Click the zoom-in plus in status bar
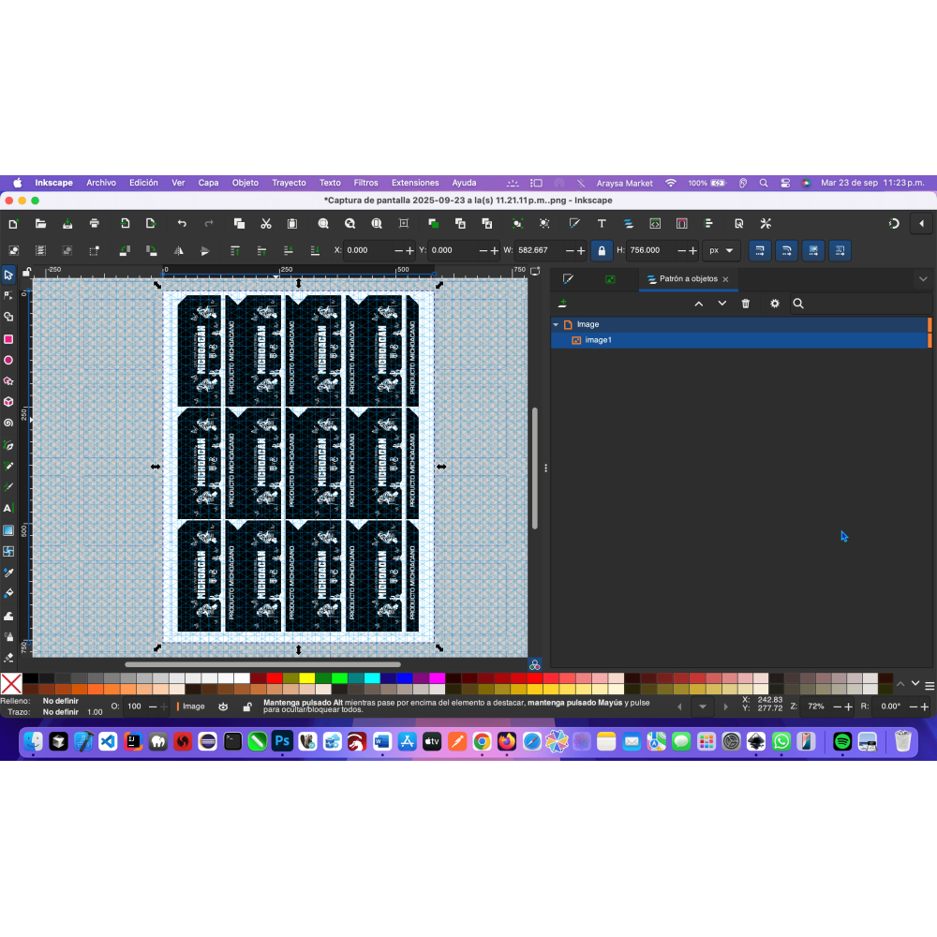This screenshot has height=937, width=937. [x=849, y=706]
